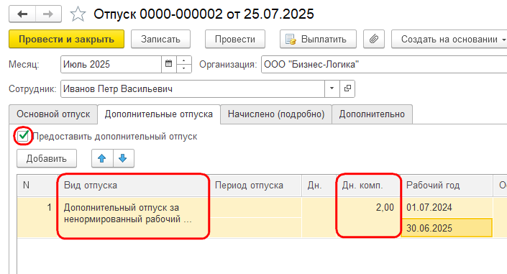Add a vacation row with Добавить
The height and width of the screenshot is (274, 507).
click(47, 158)
